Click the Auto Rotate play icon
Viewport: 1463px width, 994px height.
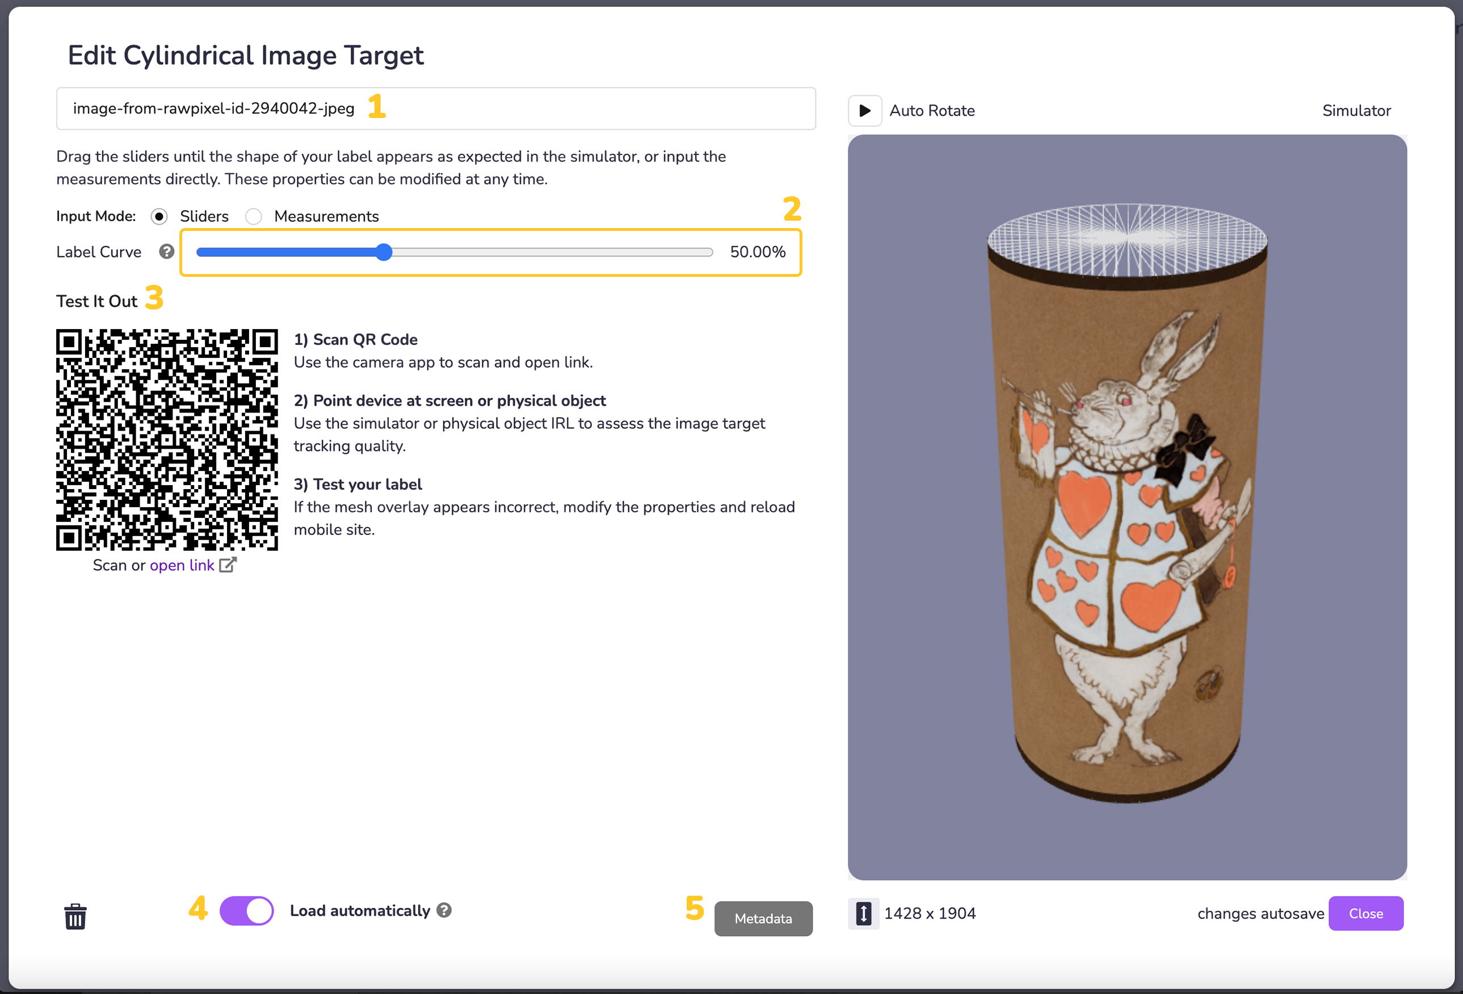[x=864, y=111]
